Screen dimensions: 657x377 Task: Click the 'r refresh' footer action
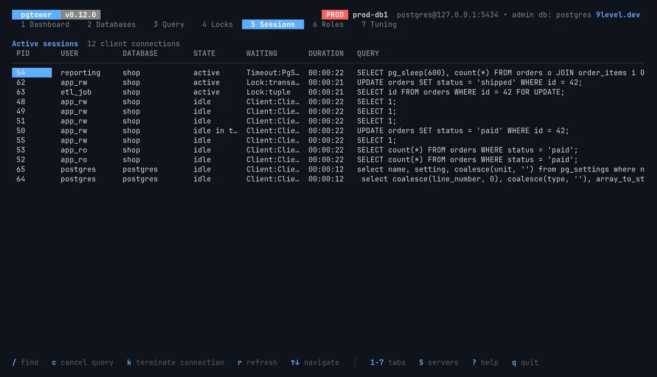[x=257, y=362]
